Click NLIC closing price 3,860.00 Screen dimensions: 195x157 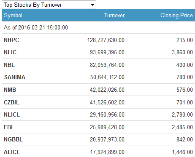182,52
